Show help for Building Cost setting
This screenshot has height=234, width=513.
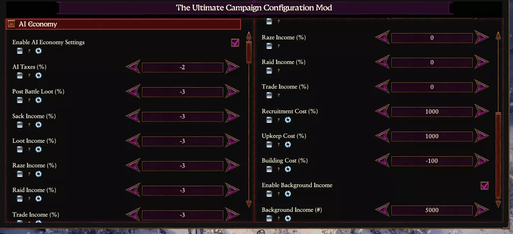279,169
